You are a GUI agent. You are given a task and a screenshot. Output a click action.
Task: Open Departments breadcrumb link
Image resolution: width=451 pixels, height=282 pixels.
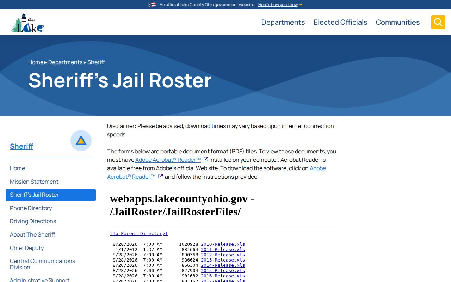[x=65, y=62]
